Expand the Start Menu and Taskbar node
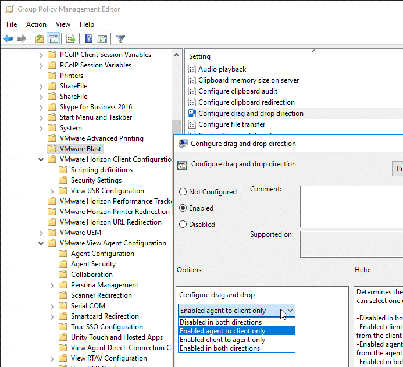 pos(41,117)
